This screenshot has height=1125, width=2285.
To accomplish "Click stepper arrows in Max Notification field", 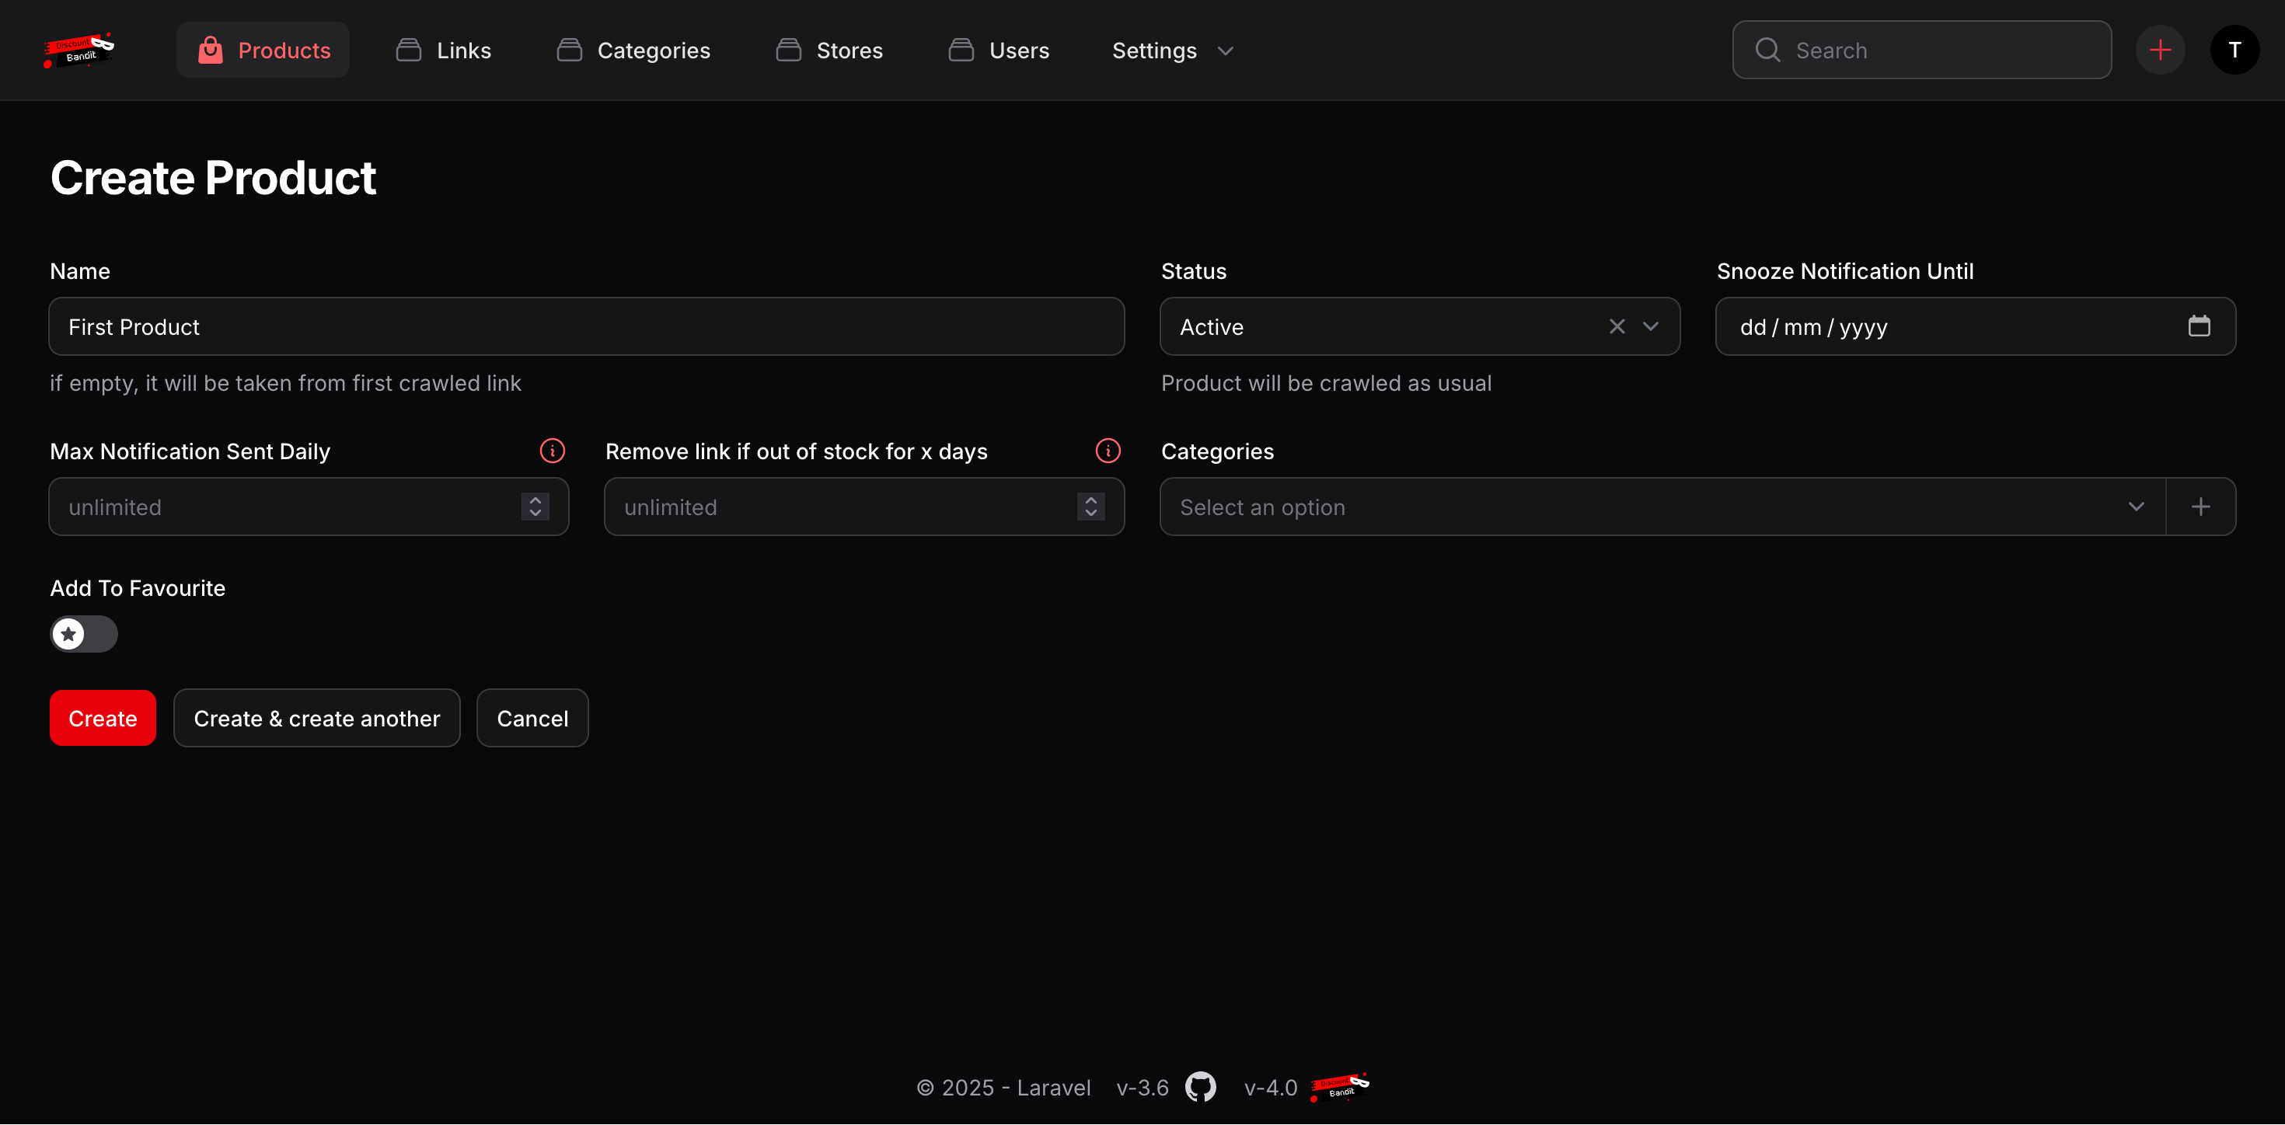I will tap(535, 507).
